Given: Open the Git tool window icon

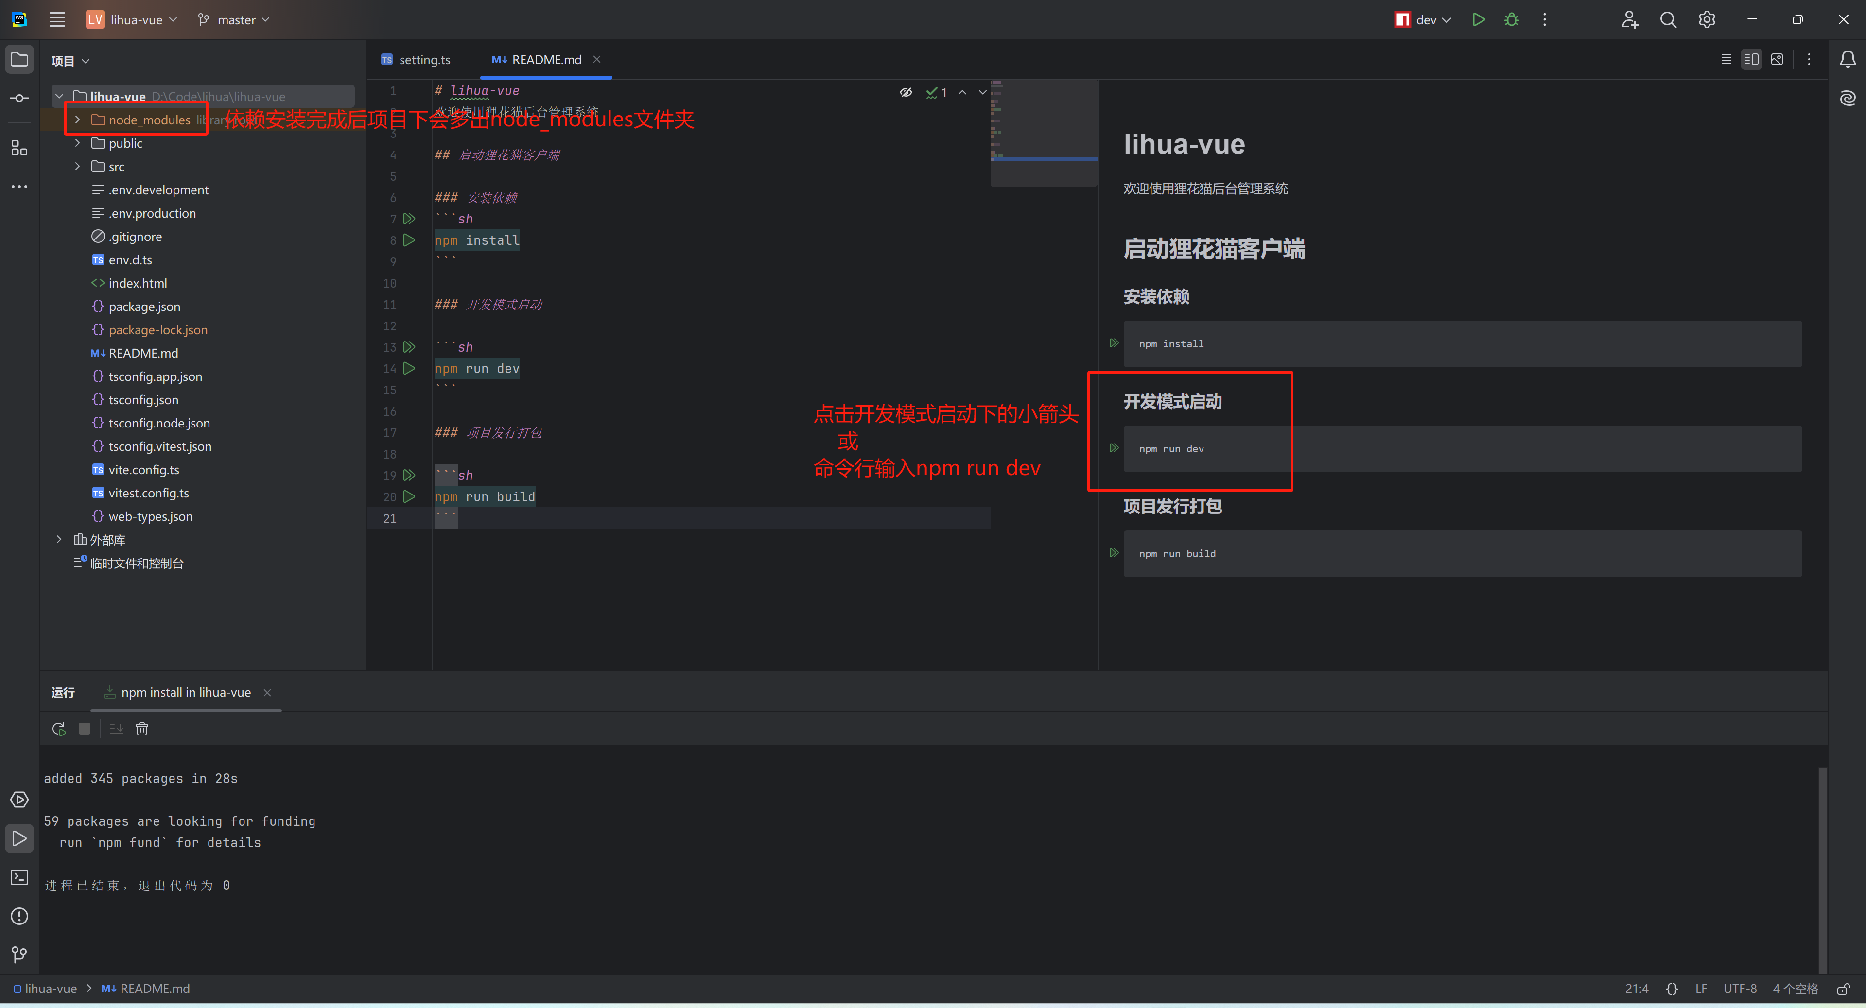Looking at the screenshot, I should coord(19,955).
